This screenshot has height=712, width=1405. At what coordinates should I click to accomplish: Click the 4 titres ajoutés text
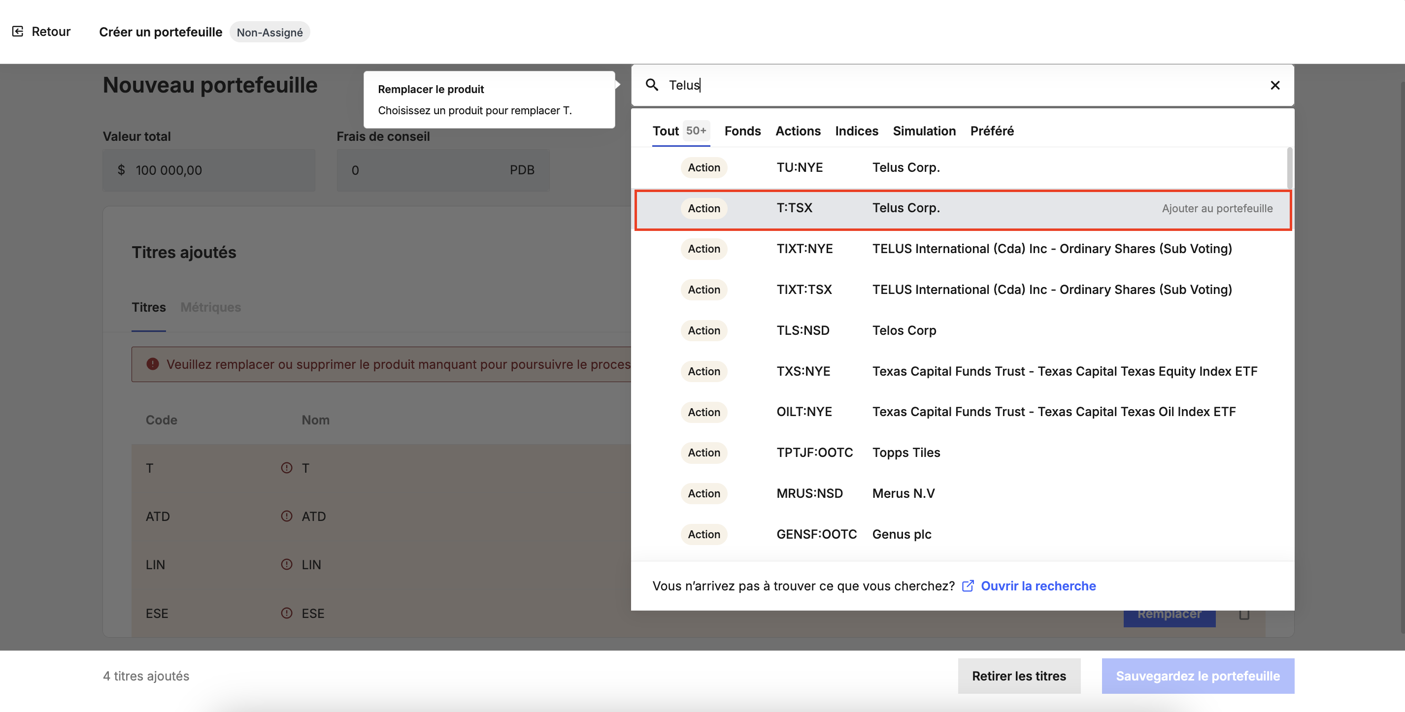146,676
